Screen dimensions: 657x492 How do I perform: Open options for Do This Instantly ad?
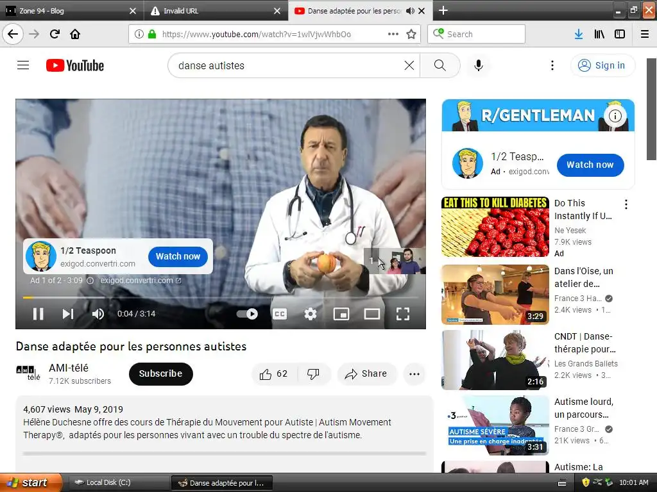point(626,204)
